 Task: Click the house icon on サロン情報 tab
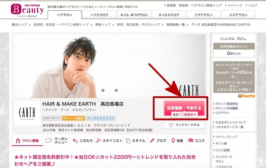[x=18, y=140]
